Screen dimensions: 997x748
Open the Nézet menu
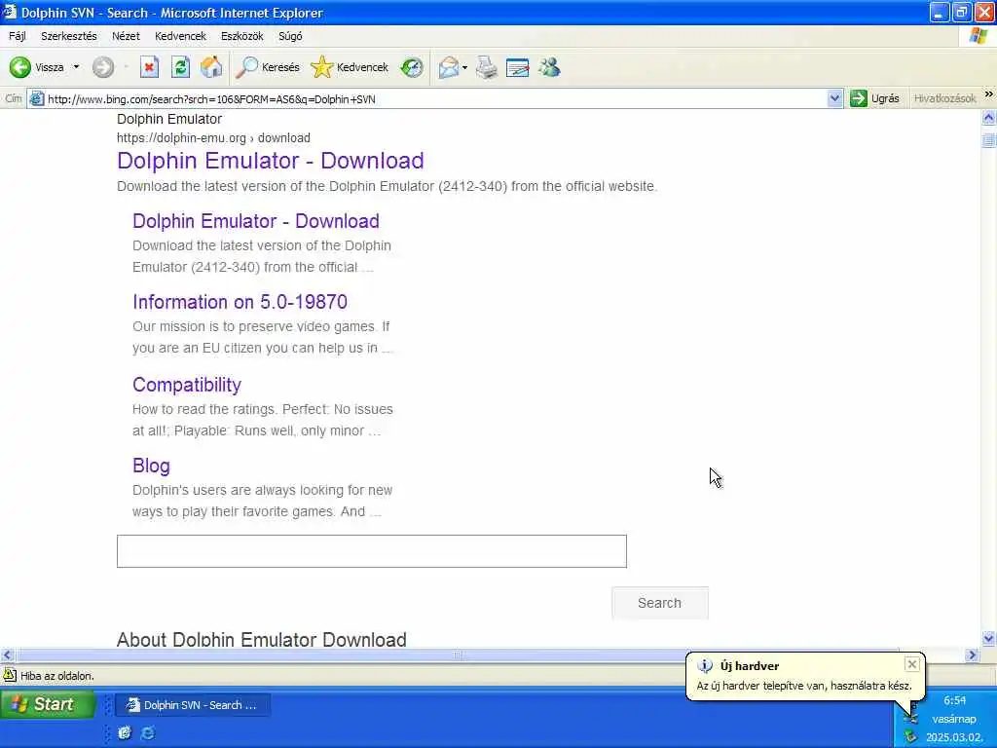coord(126,36)
